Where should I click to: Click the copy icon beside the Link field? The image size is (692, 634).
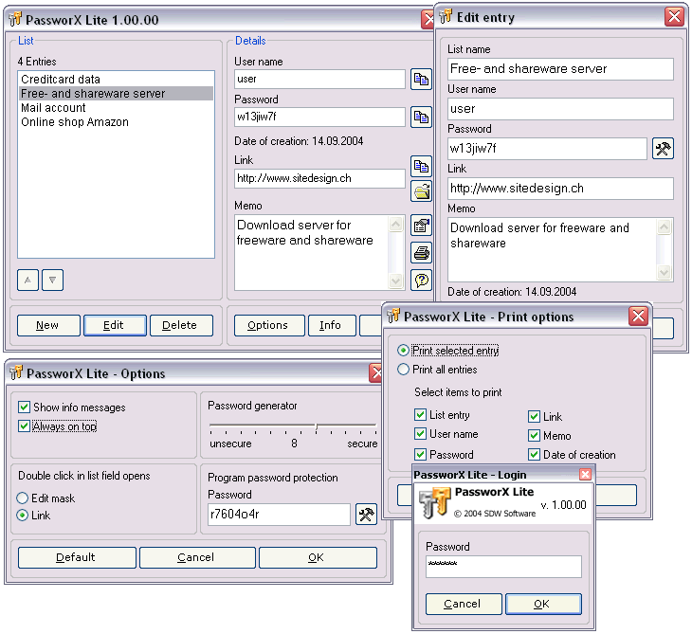pyautogui.click(x=421, y=167)
